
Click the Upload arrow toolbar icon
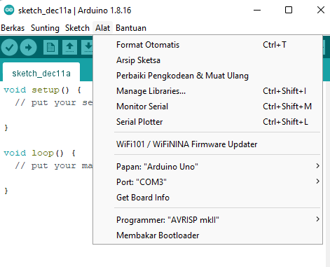tap(28, 48)
